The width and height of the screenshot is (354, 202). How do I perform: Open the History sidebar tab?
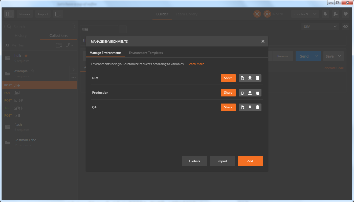[x=21, y=36]
